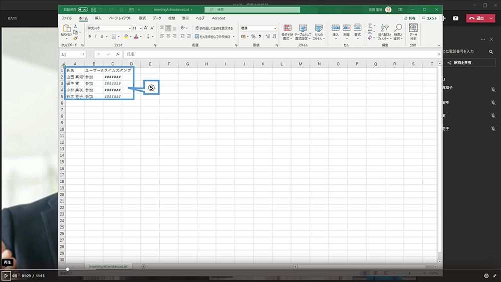The width and height of the screenshot is (501, 282).
Task: Open Sort and Filter
Action: click(x=385, y=32)
